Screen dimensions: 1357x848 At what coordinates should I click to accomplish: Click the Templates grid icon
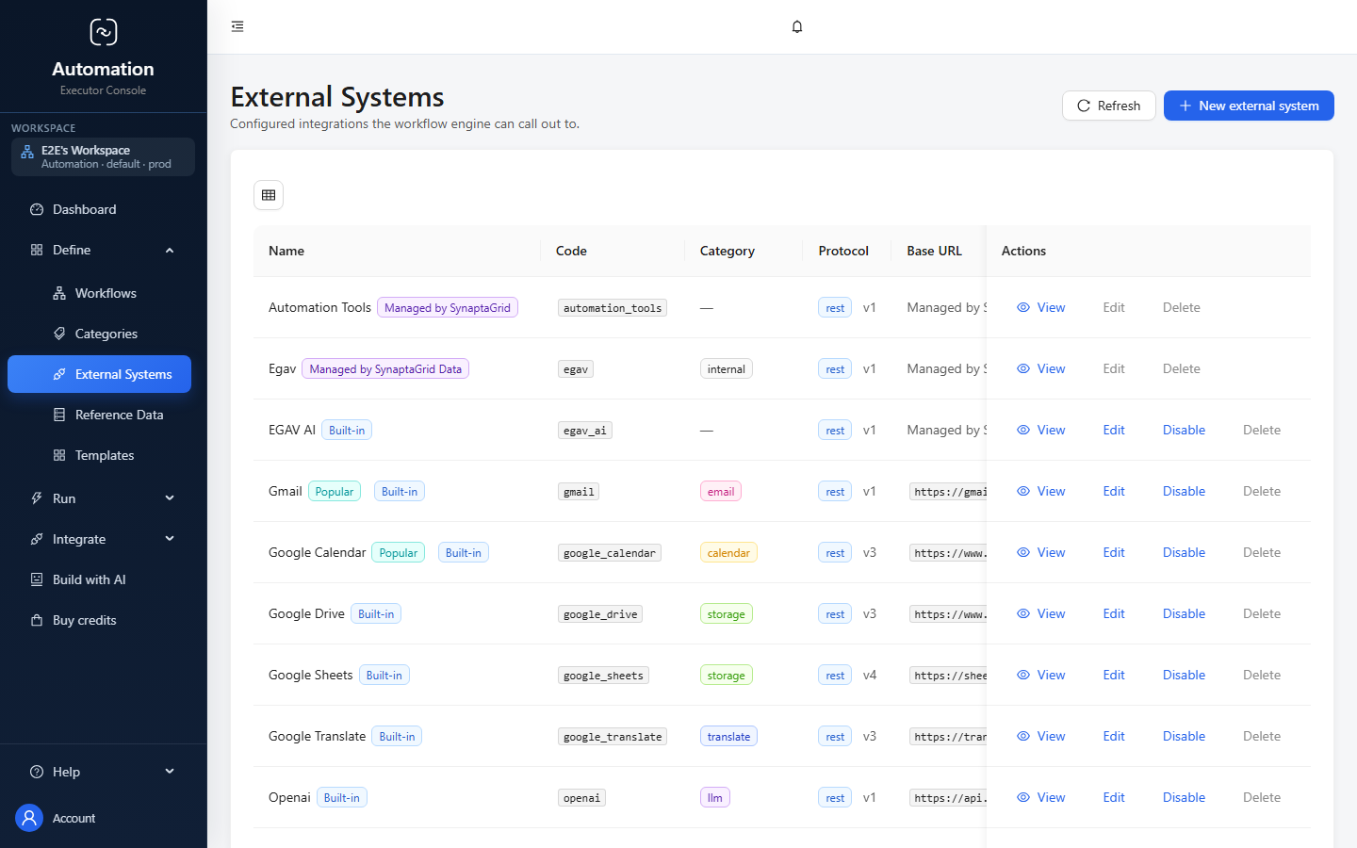(x=59, y=455)
